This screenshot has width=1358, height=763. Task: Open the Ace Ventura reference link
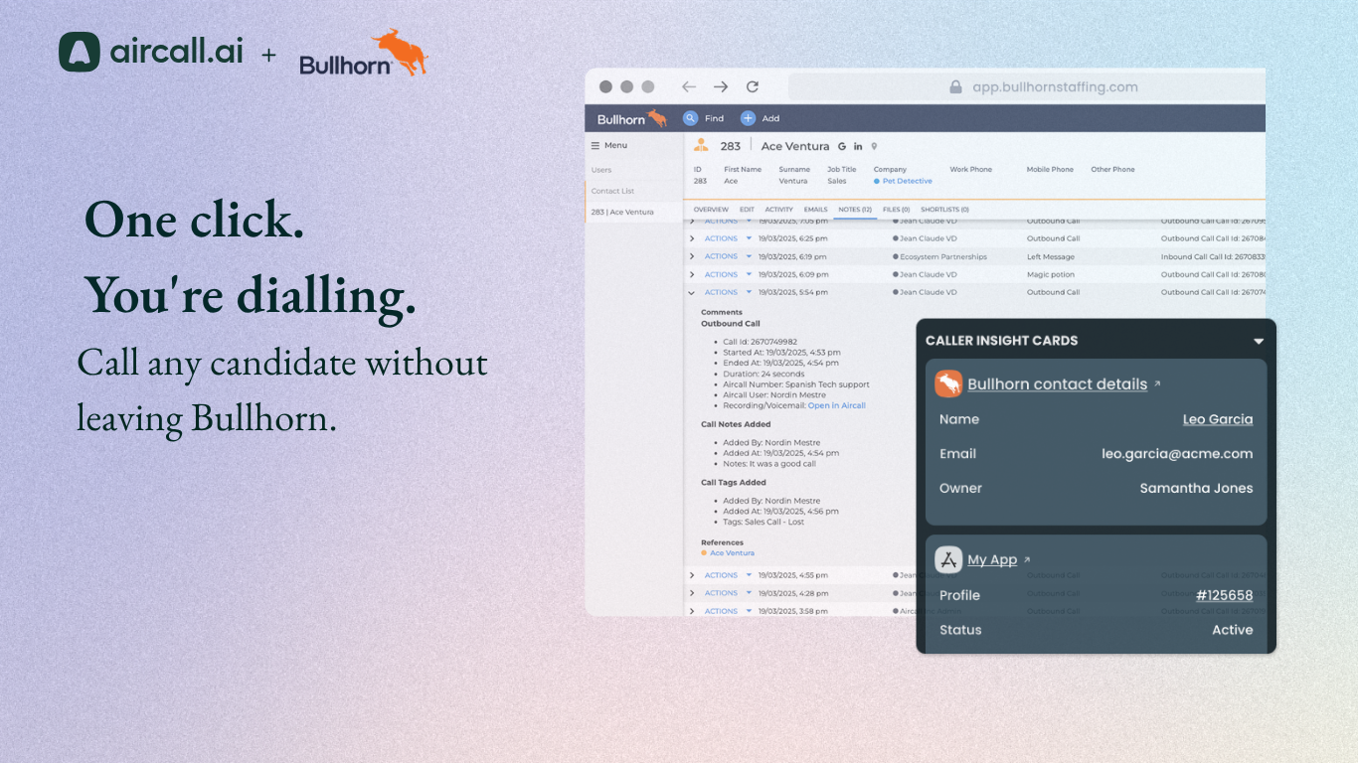(732, 553)
